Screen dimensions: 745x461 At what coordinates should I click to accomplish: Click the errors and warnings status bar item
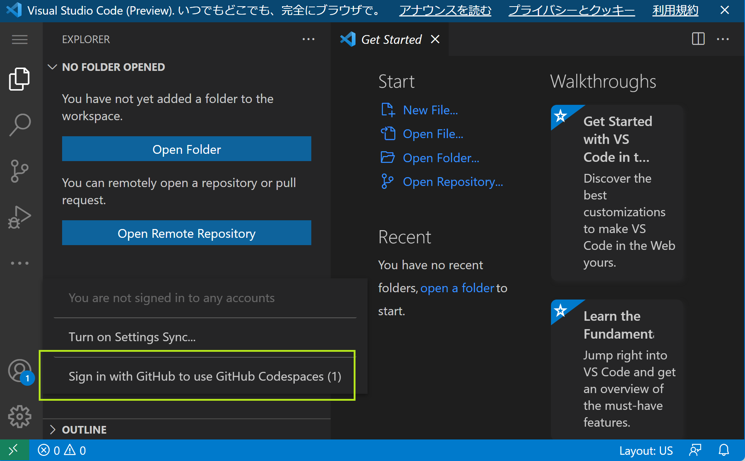pos(61,450)
